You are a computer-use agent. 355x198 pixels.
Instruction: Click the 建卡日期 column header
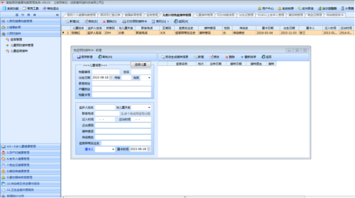pyautogui.click(x=268, y=28)
